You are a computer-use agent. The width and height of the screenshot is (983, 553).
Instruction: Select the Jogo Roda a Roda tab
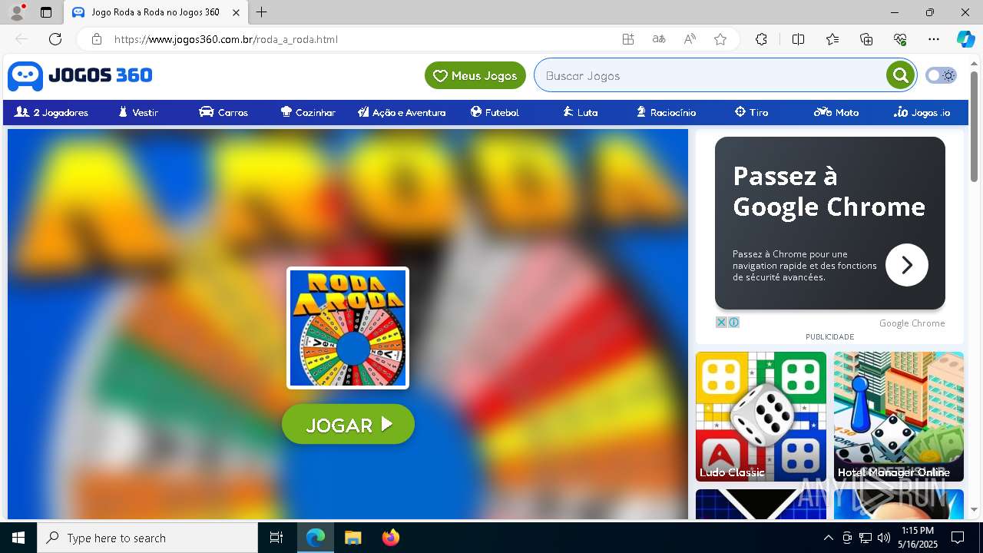[156, 12]
